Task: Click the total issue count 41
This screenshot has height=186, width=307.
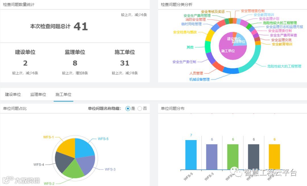Action: tap(81, 26)
